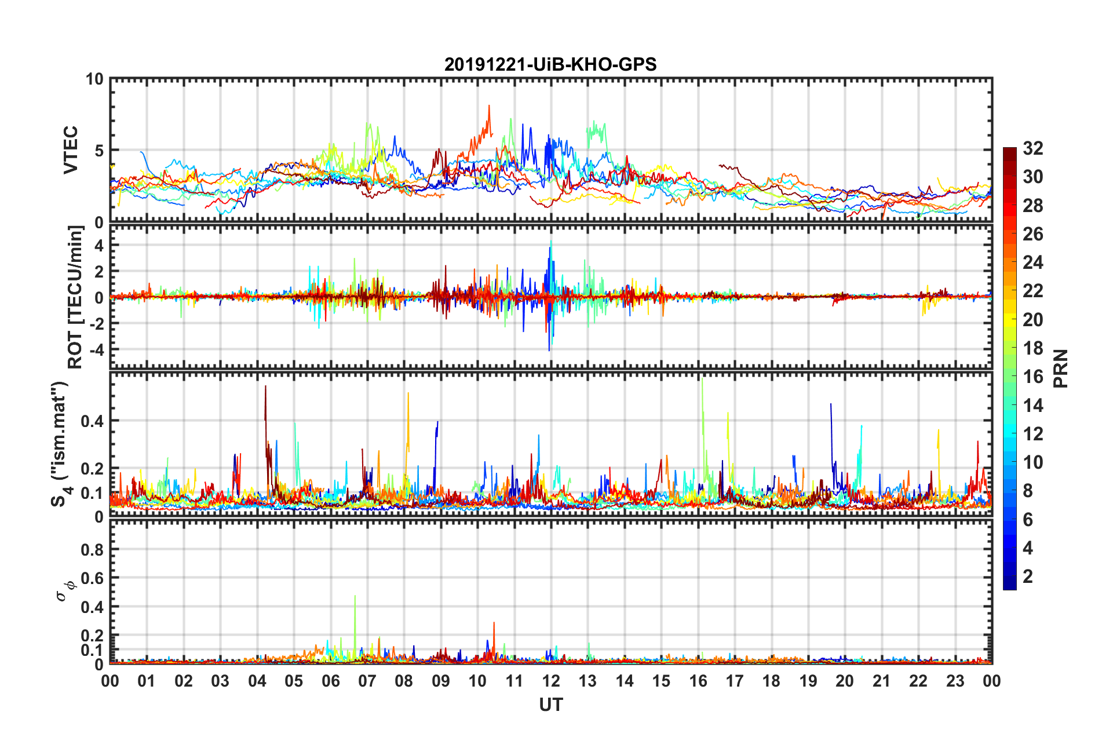
Task: Click the 09 hour tick on the UT axis
Action: tap(441, 681)
